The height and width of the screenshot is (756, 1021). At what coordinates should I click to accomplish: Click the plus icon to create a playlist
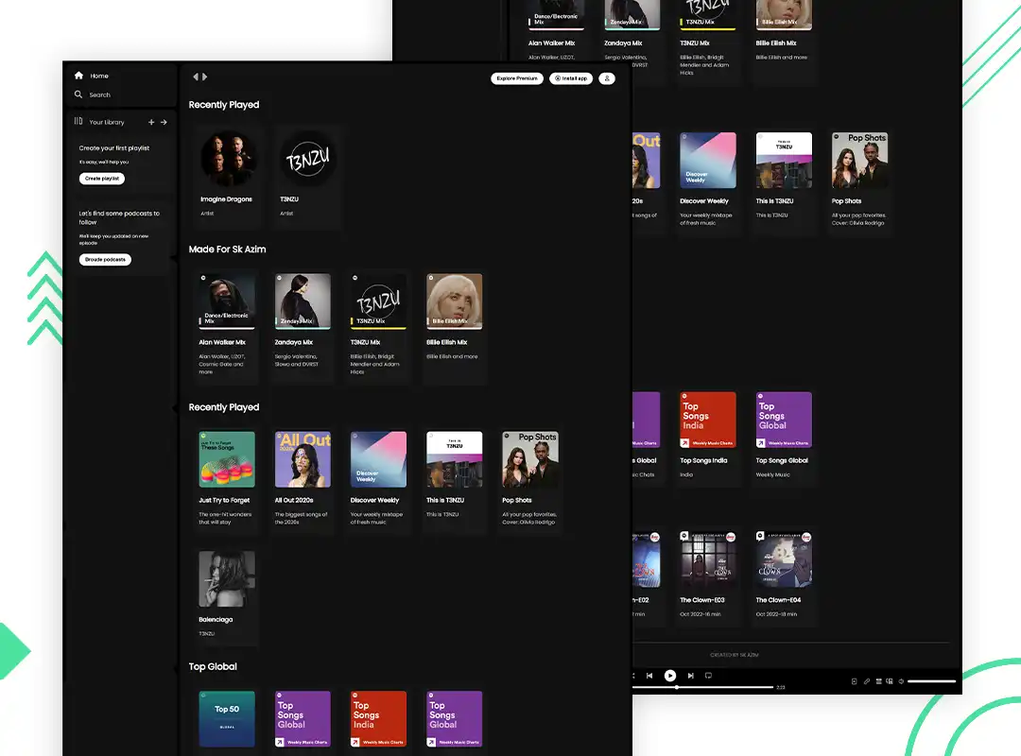[x=151, y=121]
